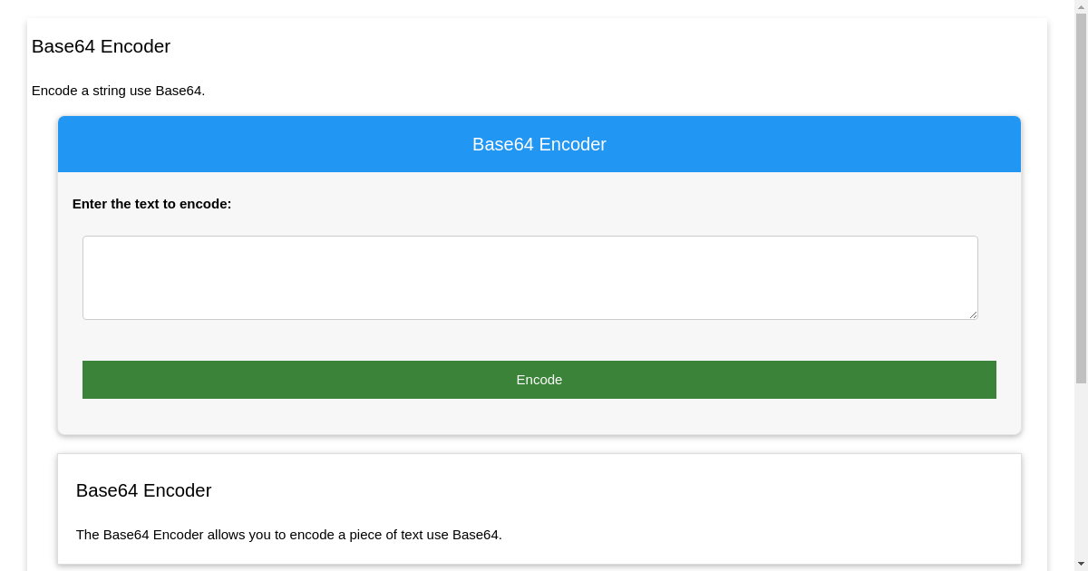Click the green Encode button
Image resolution: width=1088 pixels, height=571 pixels.
tap(539, 380)
